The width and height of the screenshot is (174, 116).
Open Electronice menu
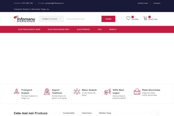[x=84, y=29]
